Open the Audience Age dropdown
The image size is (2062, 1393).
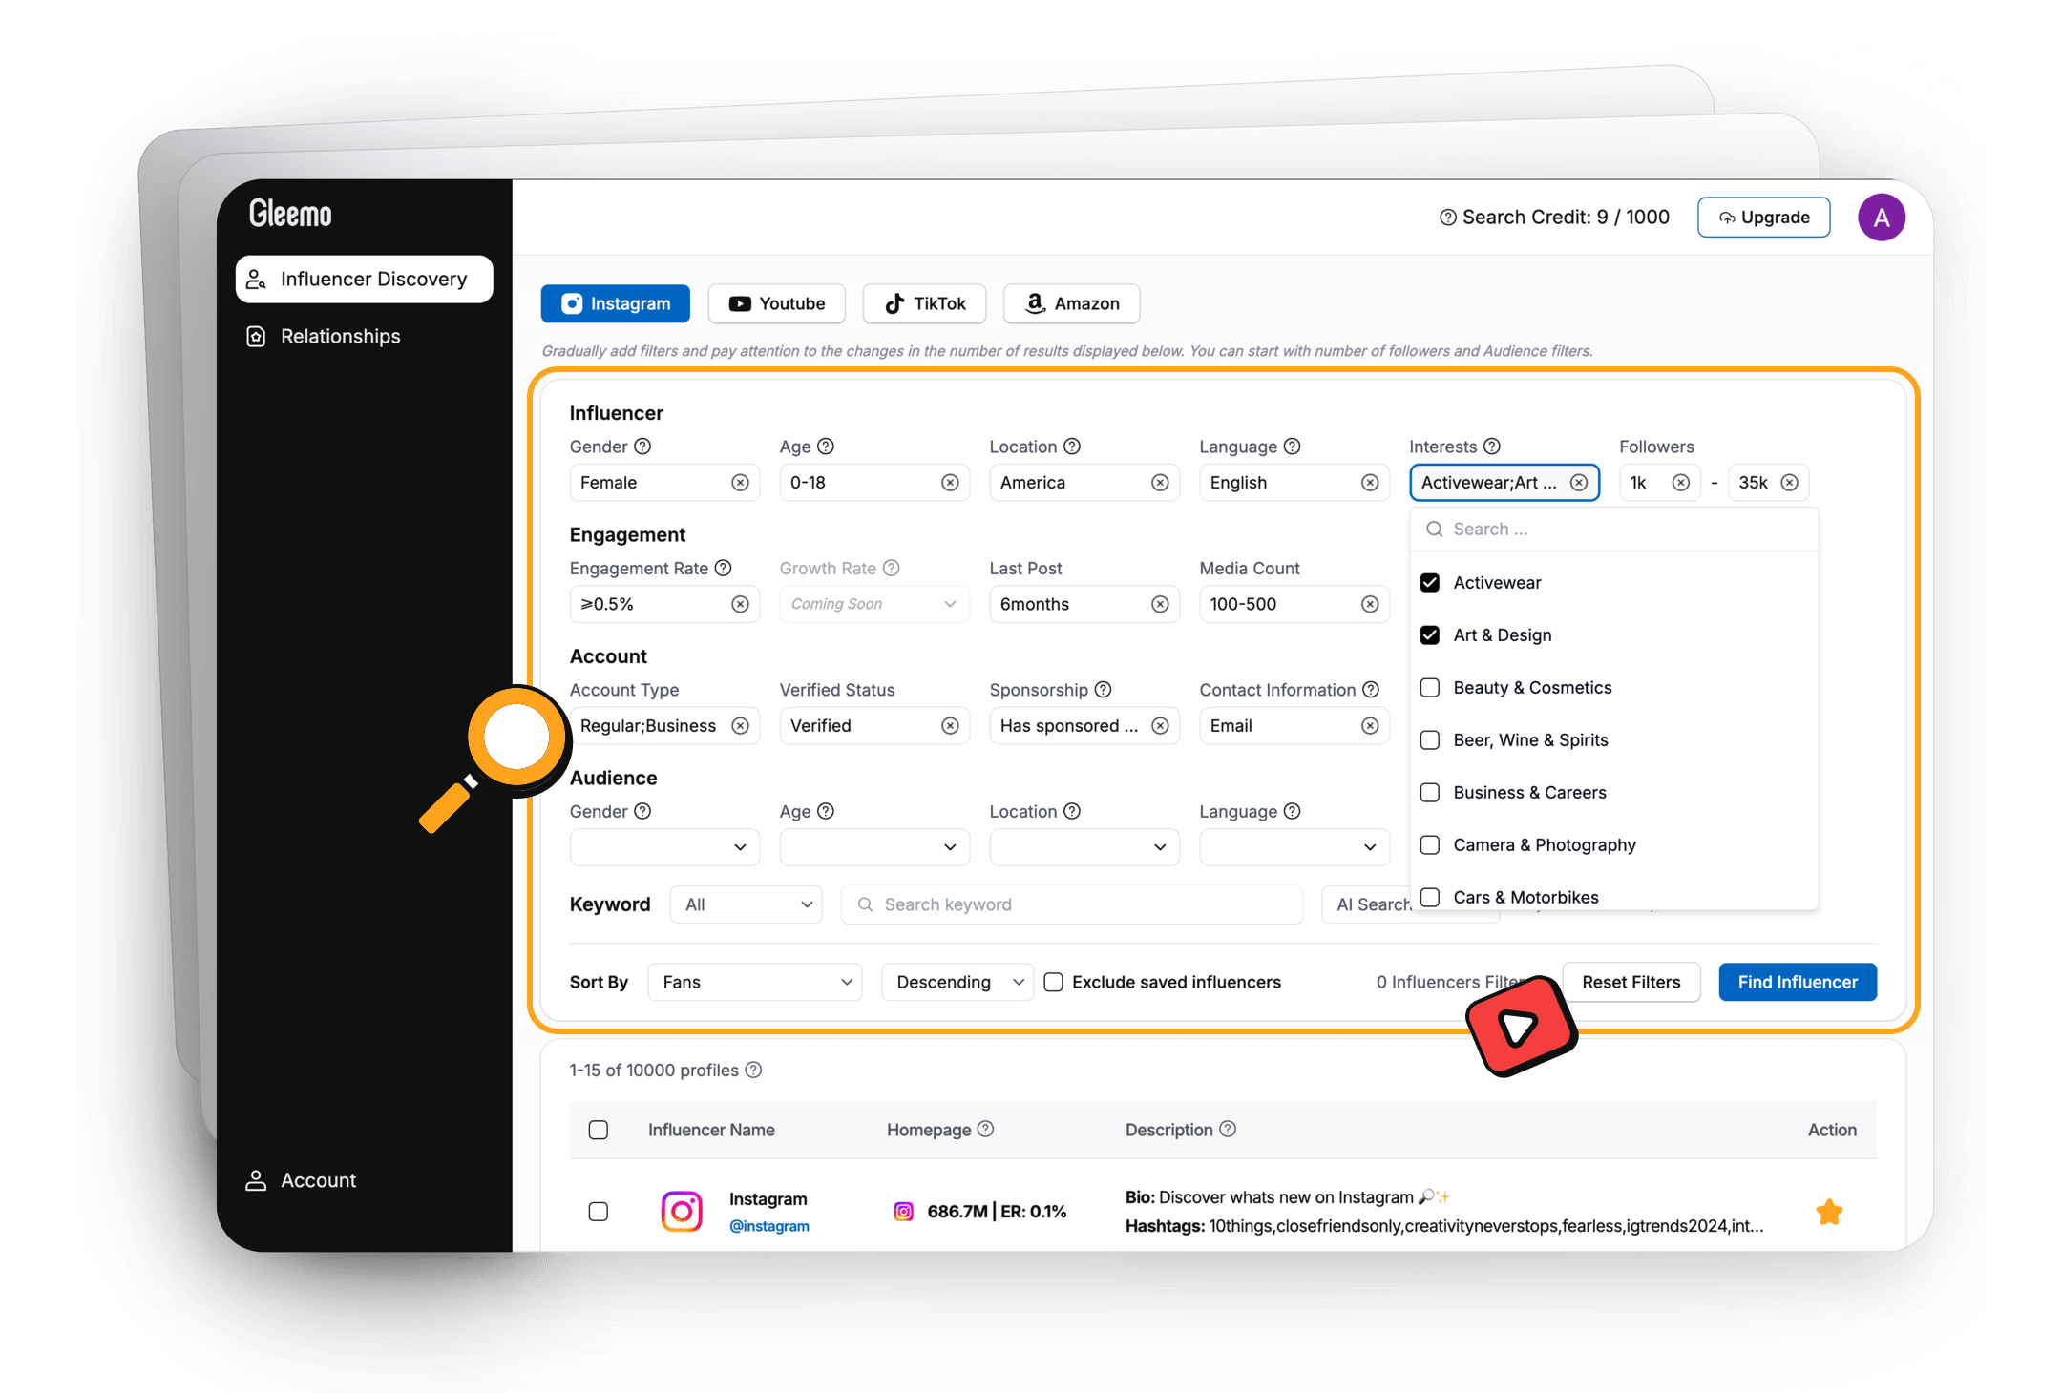pos(874,847)
